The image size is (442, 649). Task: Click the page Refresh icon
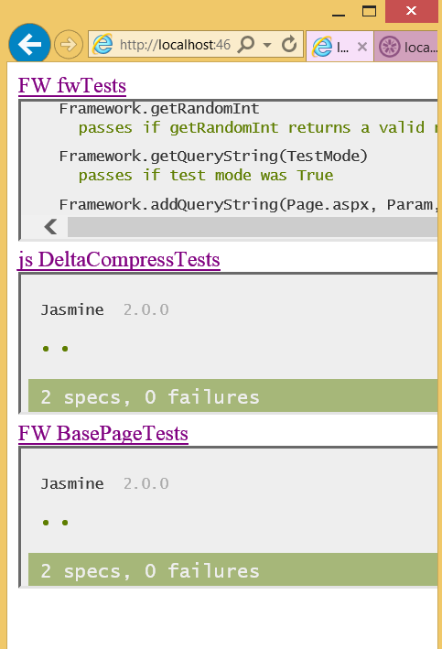coord(289,44)
